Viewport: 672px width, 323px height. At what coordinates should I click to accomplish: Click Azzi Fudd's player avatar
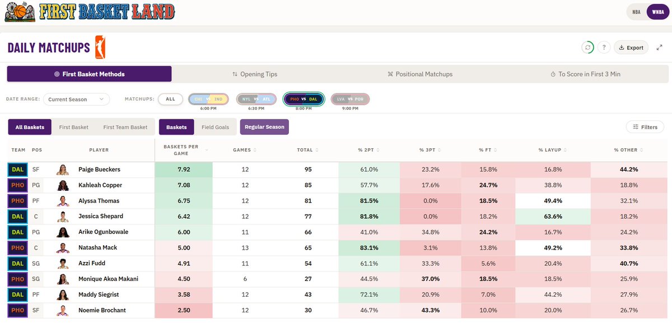63,263
